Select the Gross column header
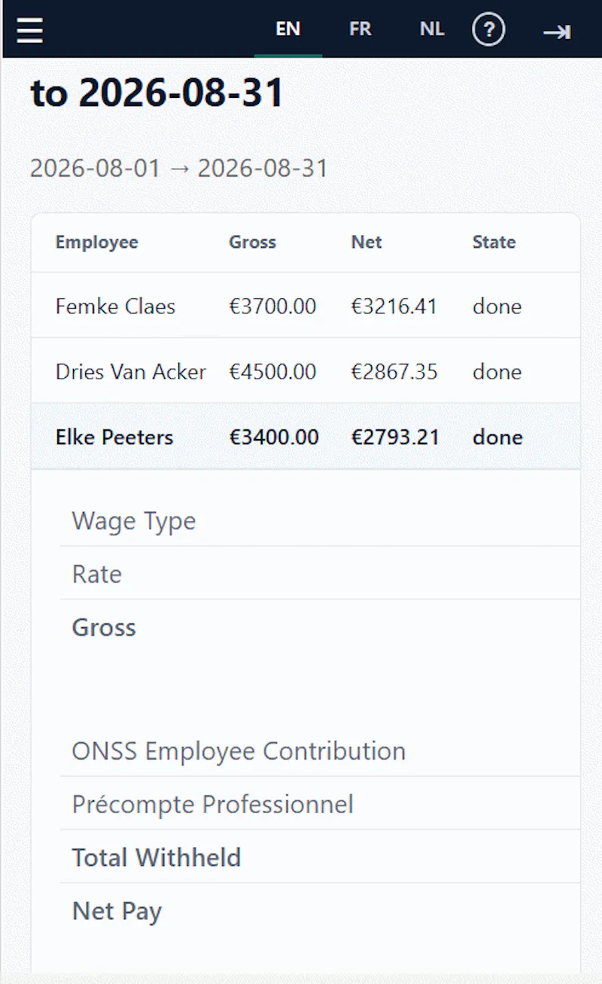Screen dimensions: 602x984 [x=253, y=242]
